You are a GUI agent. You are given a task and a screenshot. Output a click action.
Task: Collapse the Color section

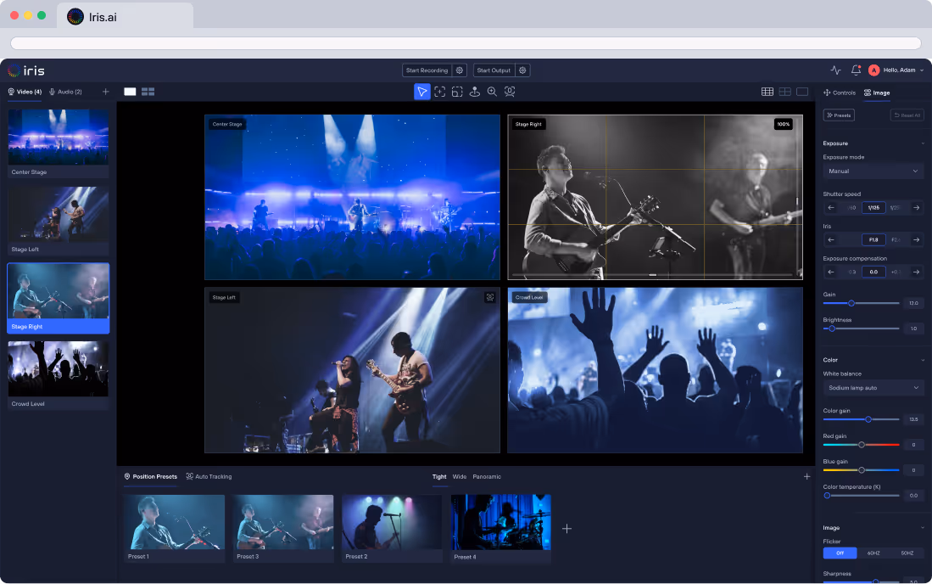[x=923, y=360]
